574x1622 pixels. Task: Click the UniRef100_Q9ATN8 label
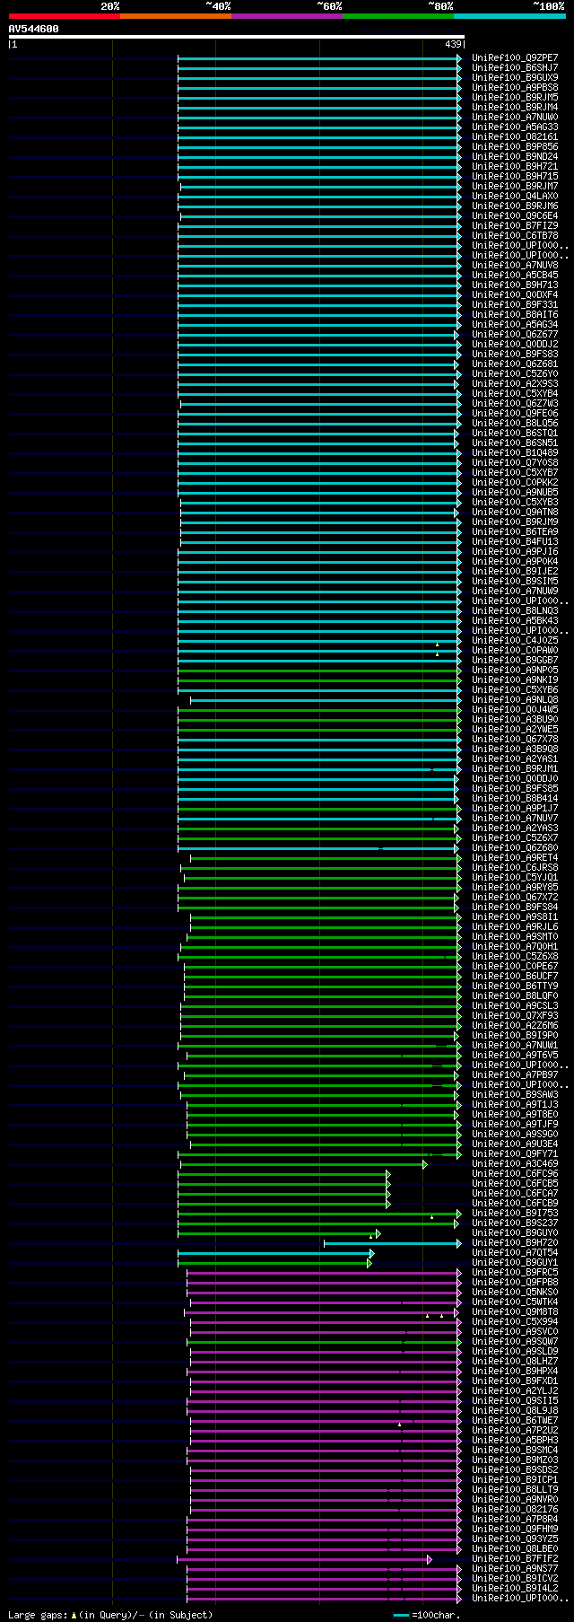[515, 512]
